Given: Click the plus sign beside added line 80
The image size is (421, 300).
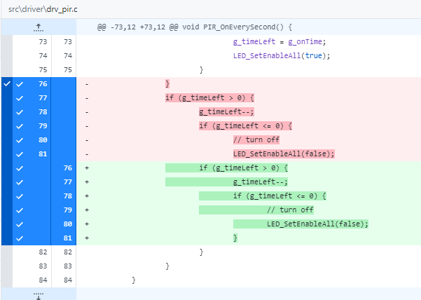Looking at the screenshot, I should (x=87, y=224).
